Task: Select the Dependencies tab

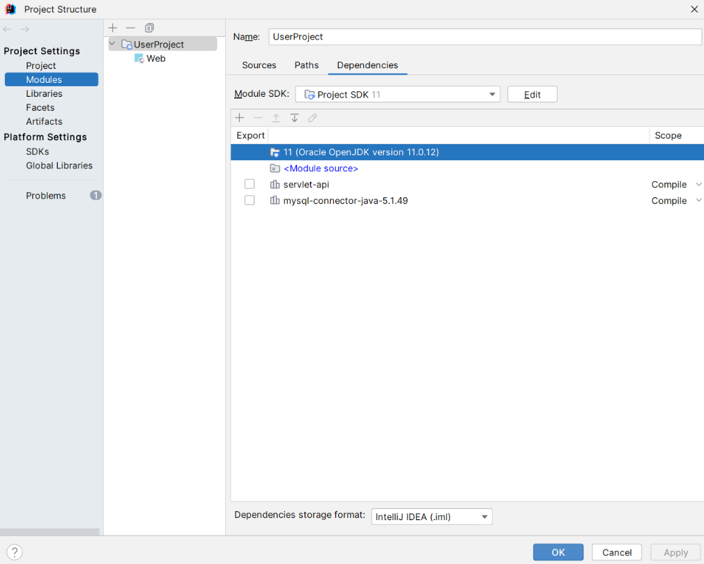Action: click(368, 65)
